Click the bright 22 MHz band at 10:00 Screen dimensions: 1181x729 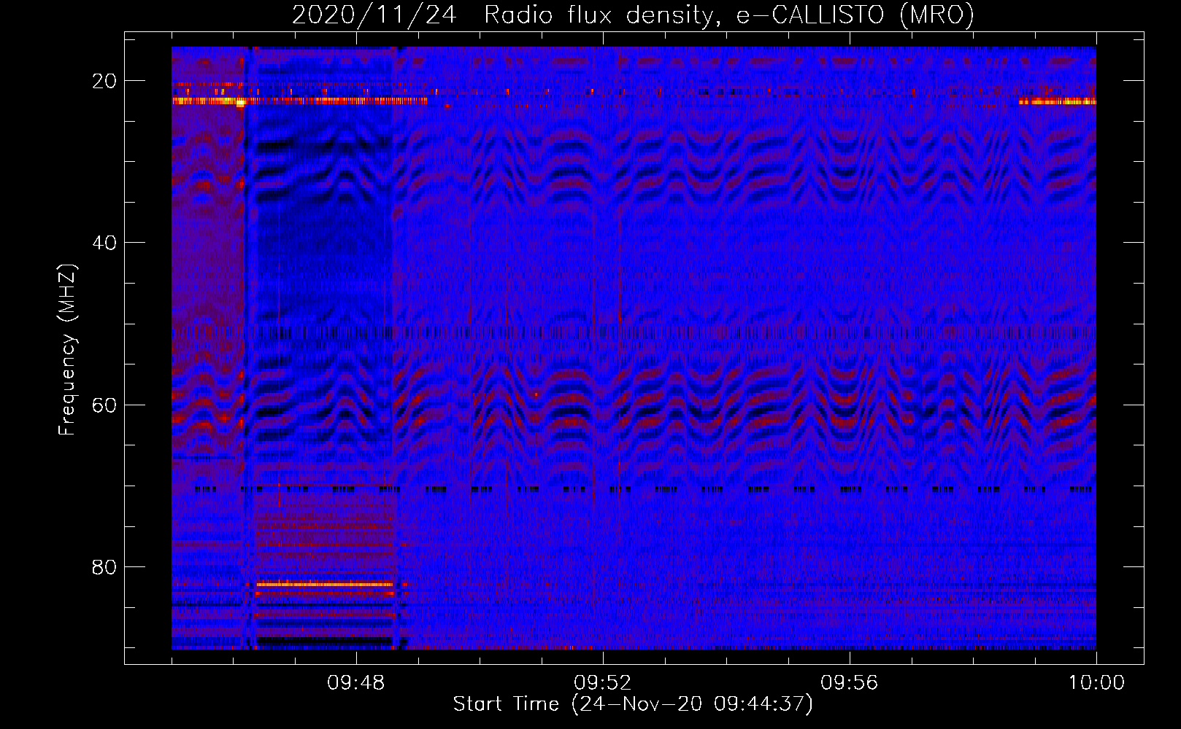coord(1058,101)
